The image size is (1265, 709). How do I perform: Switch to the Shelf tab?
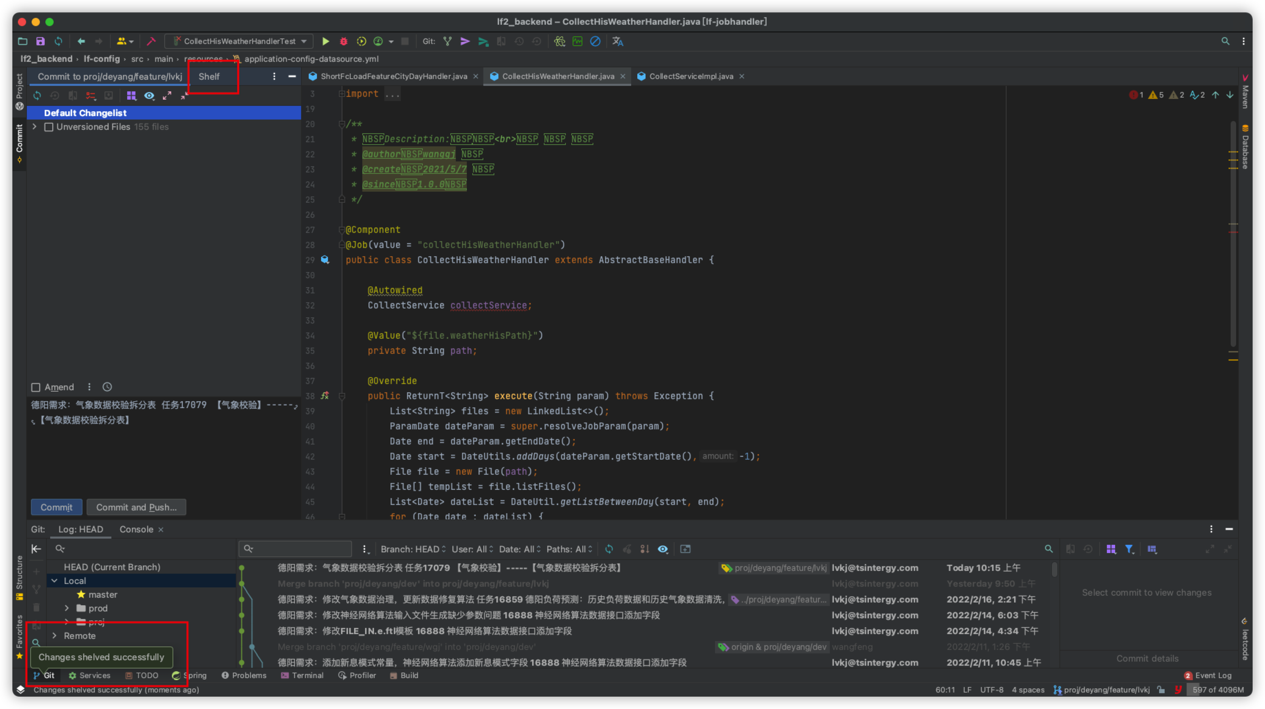tap(209, 77)
